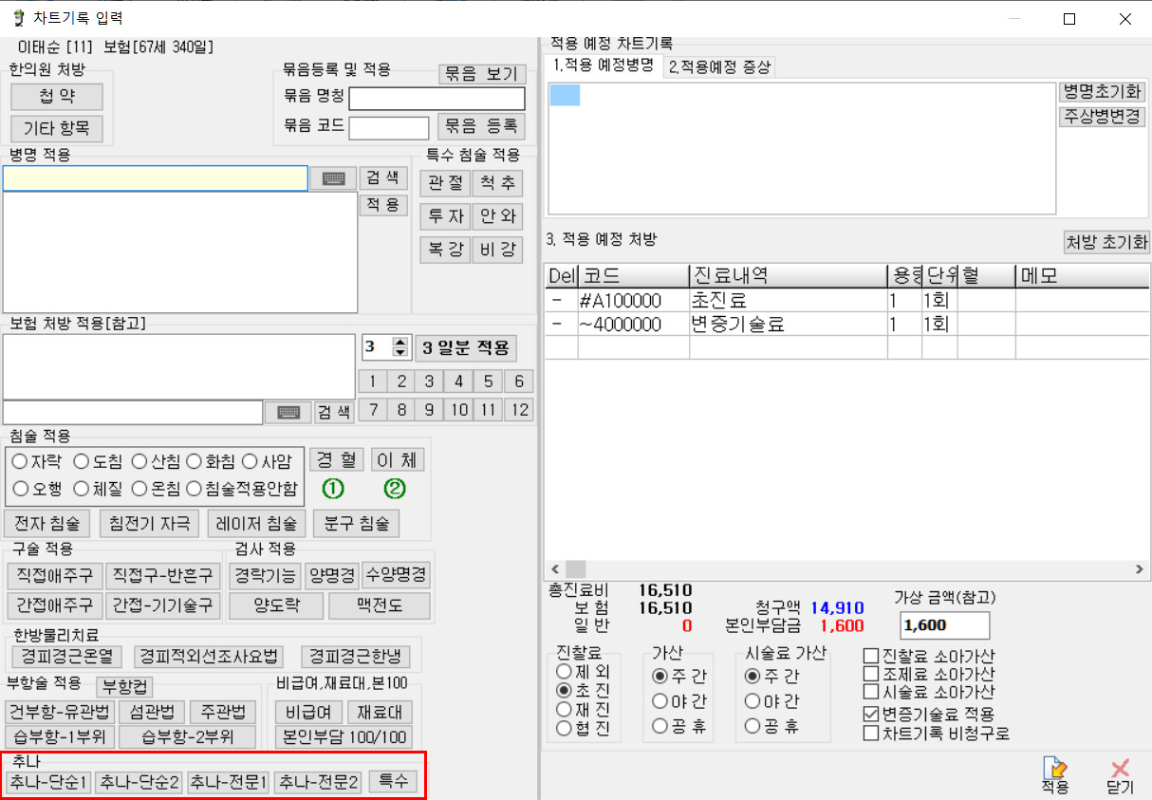Select 재진 under 진찰료 options
This screenshot has width=1152, height=800.
pyautogui.click(x=565, y=709)
